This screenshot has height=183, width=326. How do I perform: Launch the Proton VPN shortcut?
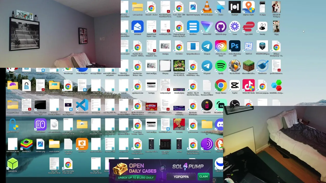click(207, 27)
